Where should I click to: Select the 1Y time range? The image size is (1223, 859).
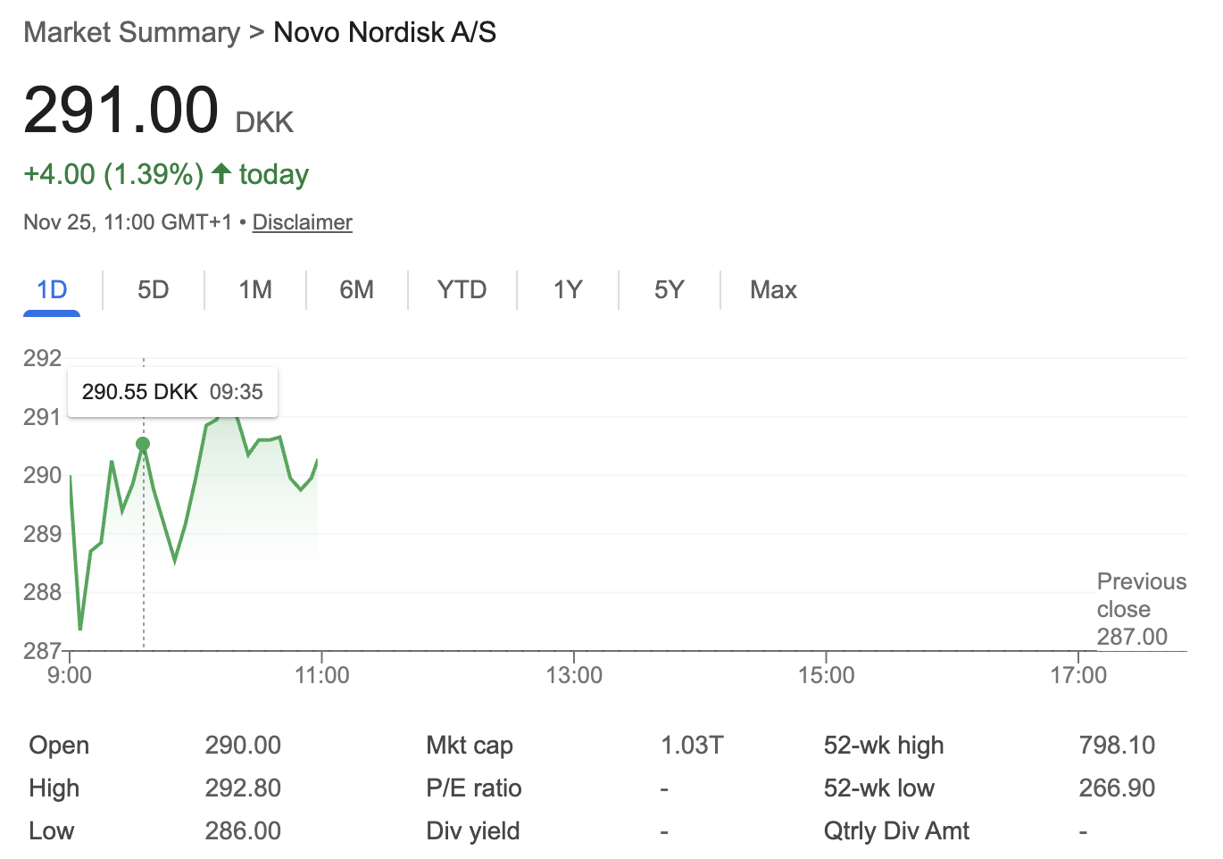point(566,289)
